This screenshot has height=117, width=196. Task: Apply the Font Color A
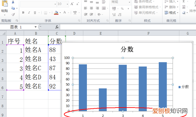tap(64, 12)
